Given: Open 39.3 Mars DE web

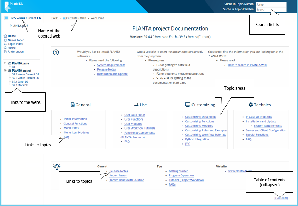Looking at the screenshot, I should tap(20, 85).
